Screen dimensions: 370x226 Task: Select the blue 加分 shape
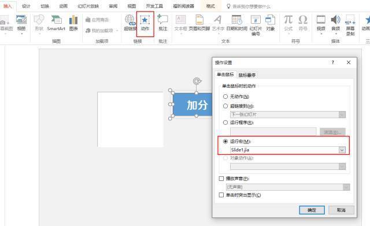(x=193, y=105)
